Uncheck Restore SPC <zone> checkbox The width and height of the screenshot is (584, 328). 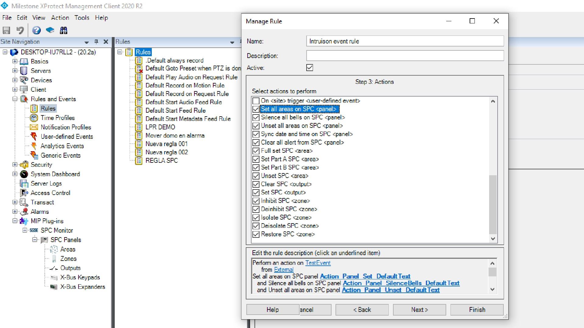pyautogui.click(x=256, y=234)
